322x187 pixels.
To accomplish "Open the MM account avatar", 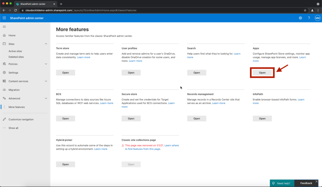I will pos(318,18).
